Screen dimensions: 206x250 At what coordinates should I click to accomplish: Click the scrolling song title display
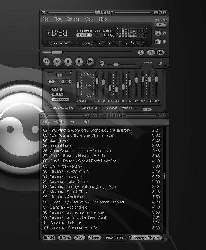point(97,43)
